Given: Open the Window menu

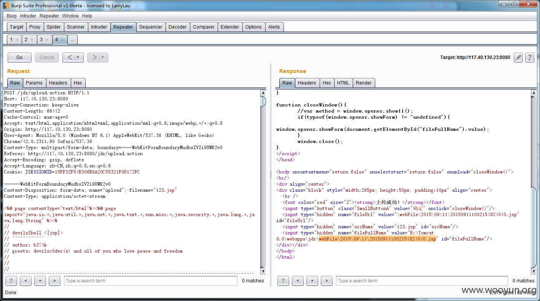Looking at the screenshot, I should [x=70, y=16].
